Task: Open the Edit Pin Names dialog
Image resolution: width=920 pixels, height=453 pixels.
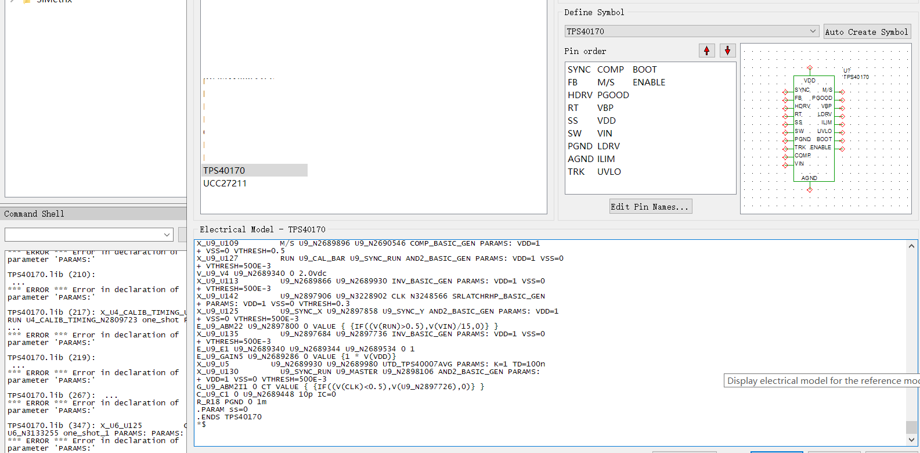Action: point(651,207)
